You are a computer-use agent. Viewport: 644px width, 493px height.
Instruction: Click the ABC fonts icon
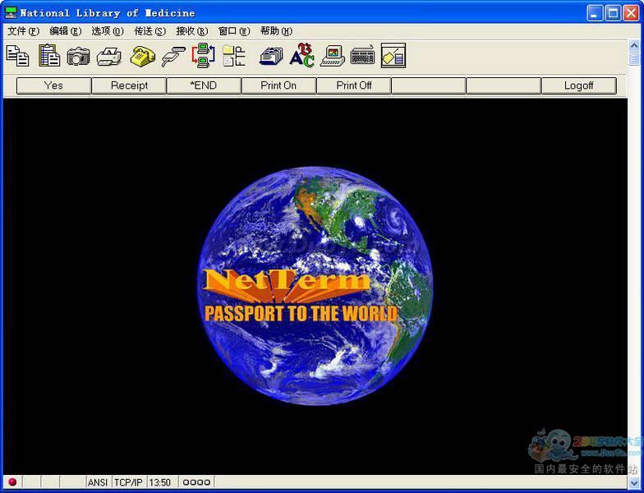tap(302, 56)
